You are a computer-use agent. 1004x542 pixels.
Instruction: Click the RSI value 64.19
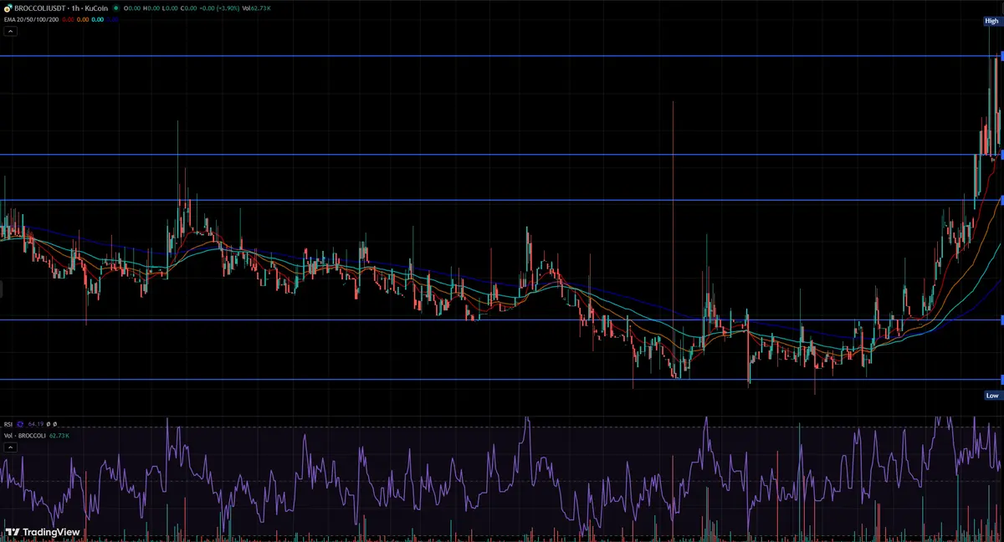point(36,424)
